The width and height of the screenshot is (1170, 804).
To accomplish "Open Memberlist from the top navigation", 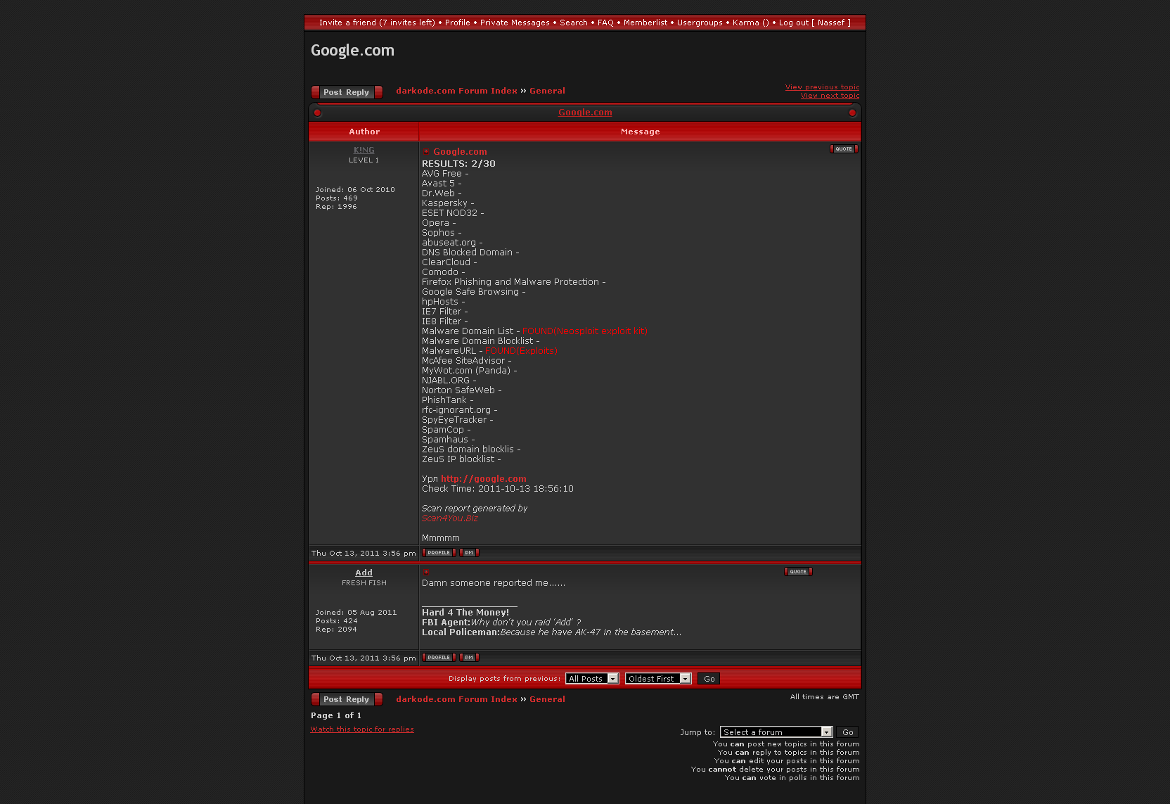I will (645, 23).
